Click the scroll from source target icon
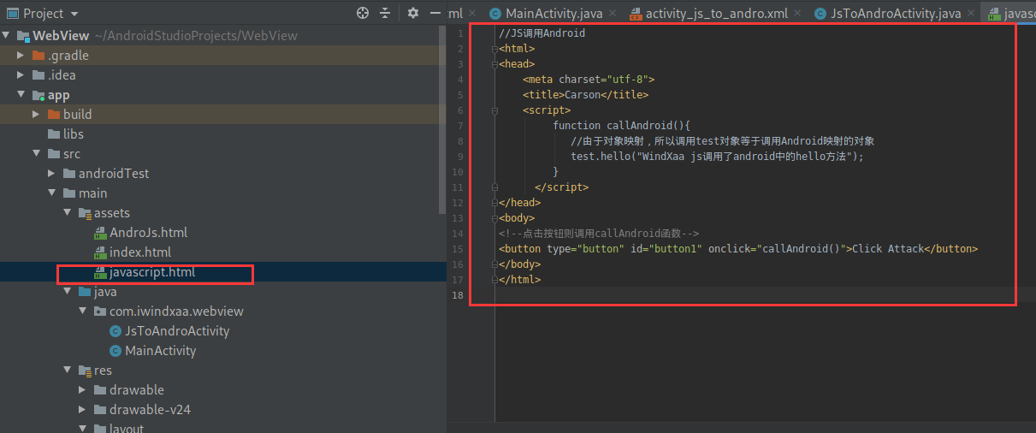Image resolution: width=1036 pixels, height=433 pixels. (363, 13)
